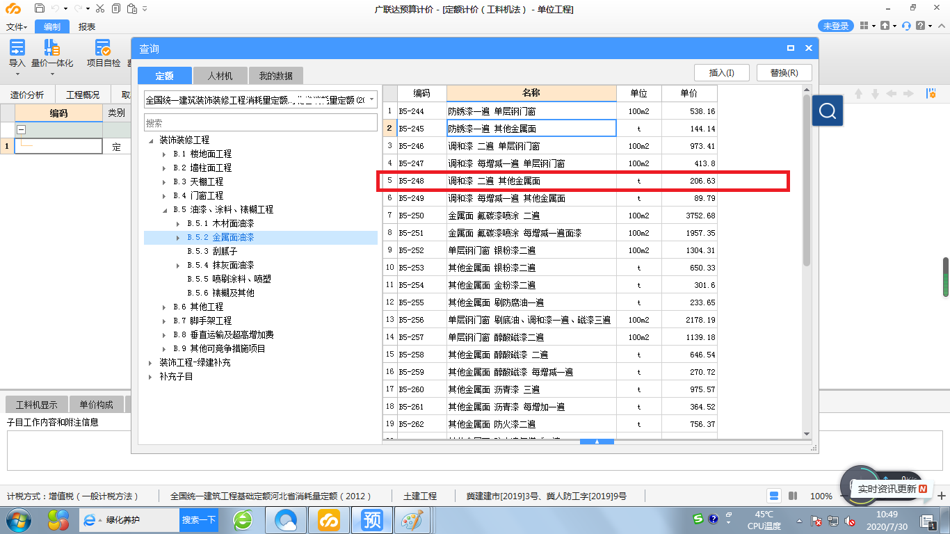This screenshot has height=534, width=950.
Task: Click the scissors cut icon
Action: coord(100,8)
